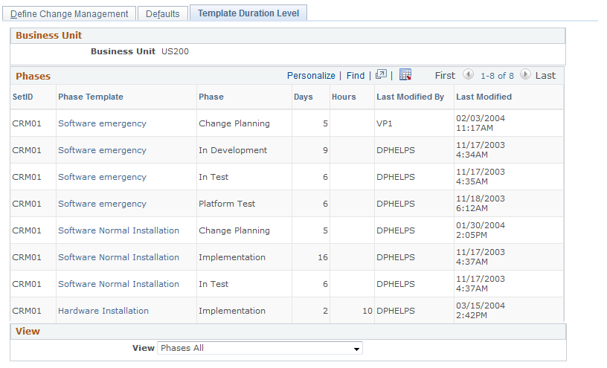Open the View dropdown showing Phases All
This screenshot has width=607, height=368.
pos(260,348)
